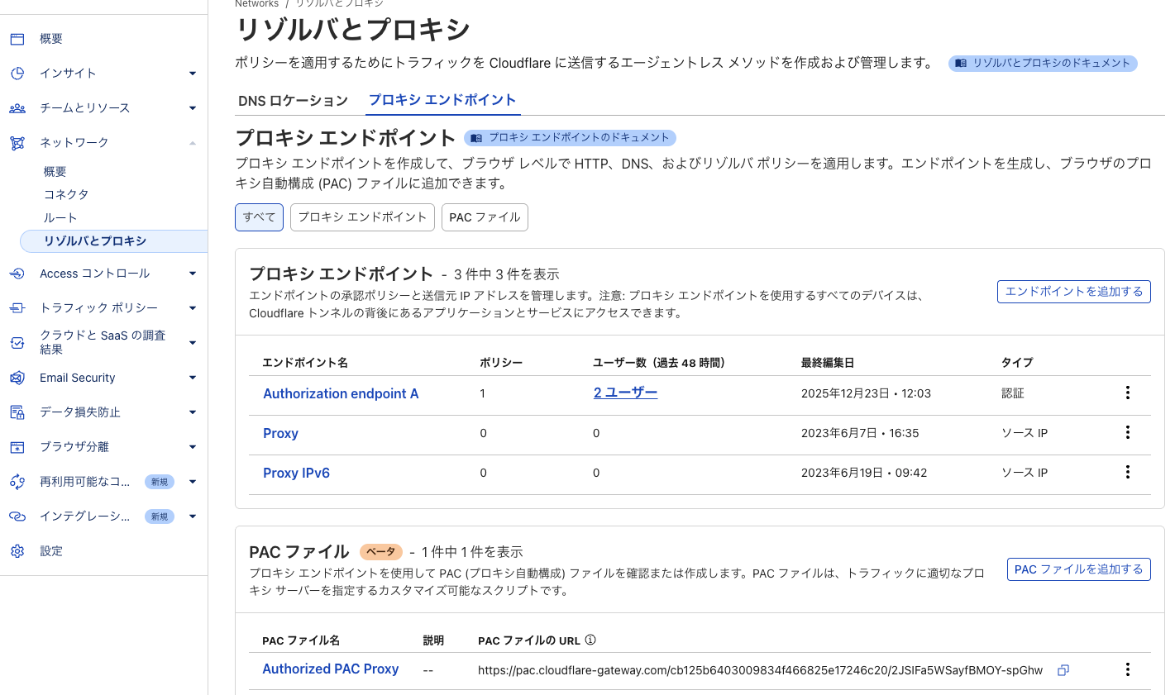1175x695 pixels.
Task: Open the kebab menu for Authorization endpoint A
Action: click(1128, 393)
